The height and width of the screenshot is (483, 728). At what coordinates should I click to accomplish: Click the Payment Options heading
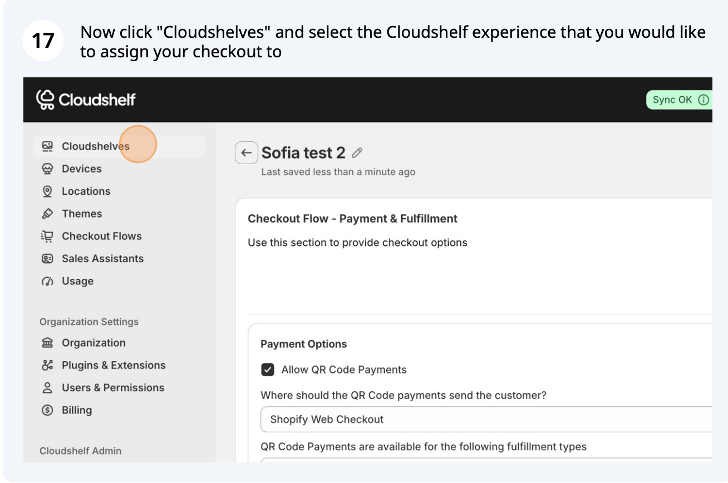303,344
